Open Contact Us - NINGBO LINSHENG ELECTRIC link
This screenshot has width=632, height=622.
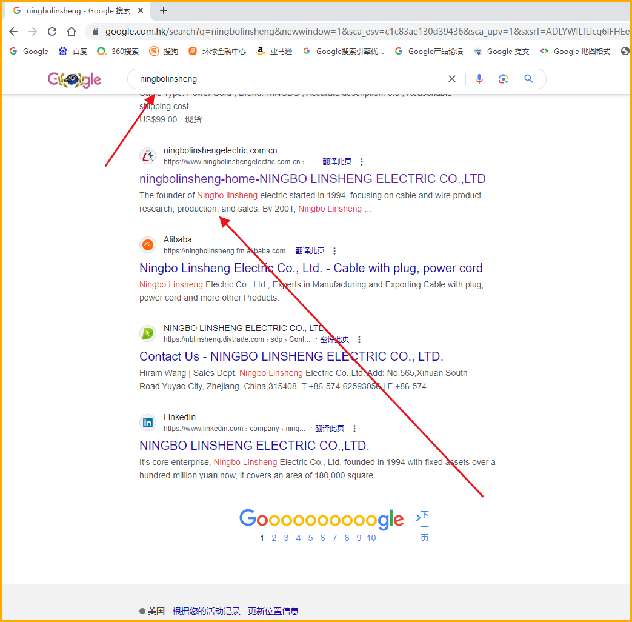[291, 356]
